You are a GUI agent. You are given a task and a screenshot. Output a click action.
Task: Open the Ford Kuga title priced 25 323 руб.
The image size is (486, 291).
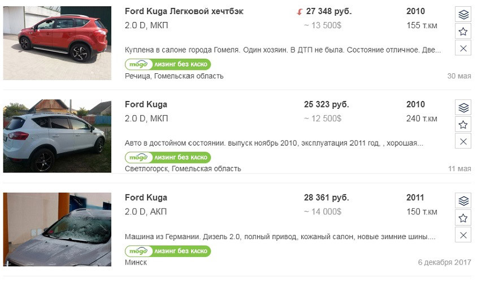pyautogui.click(x=146, y=105)
